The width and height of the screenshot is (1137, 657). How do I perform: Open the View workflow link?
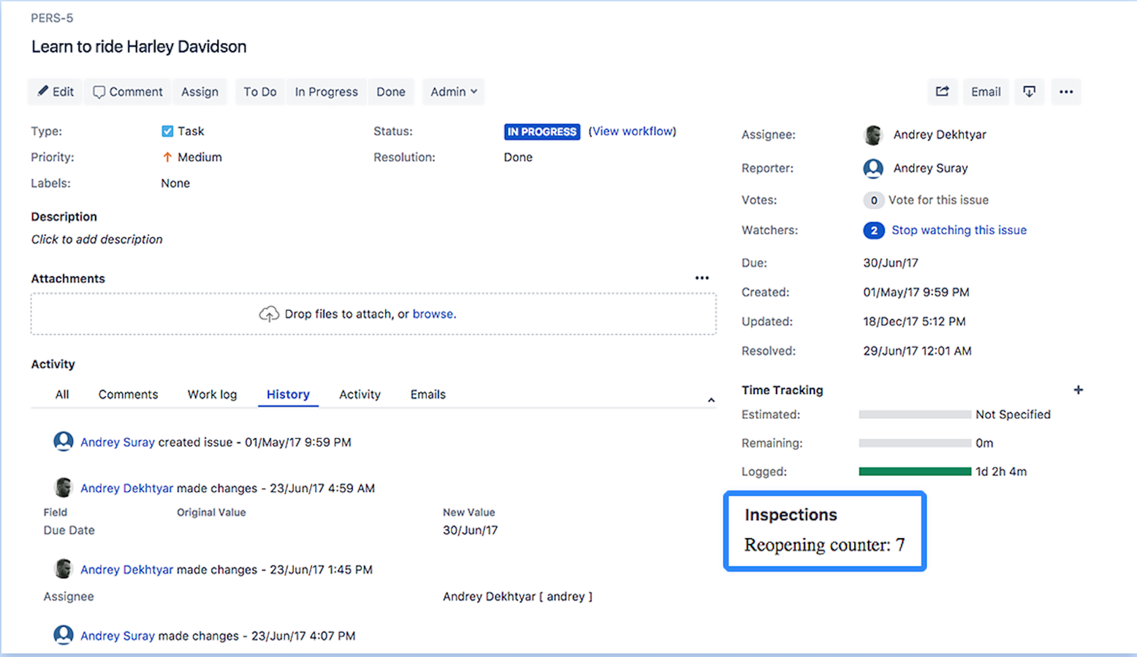tap(633, 131)
